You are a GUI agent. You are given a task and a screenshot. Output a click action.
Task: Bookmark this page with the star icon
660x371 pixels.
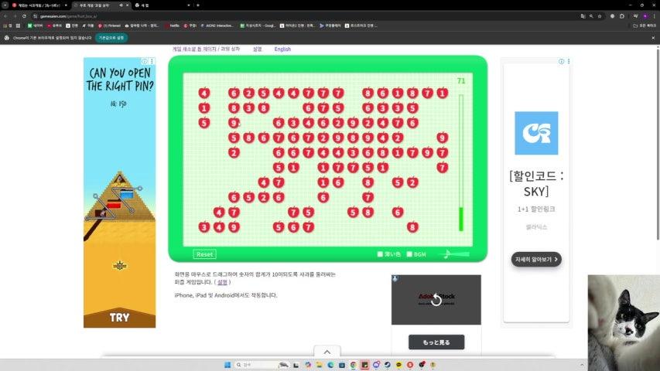(600, 16)
